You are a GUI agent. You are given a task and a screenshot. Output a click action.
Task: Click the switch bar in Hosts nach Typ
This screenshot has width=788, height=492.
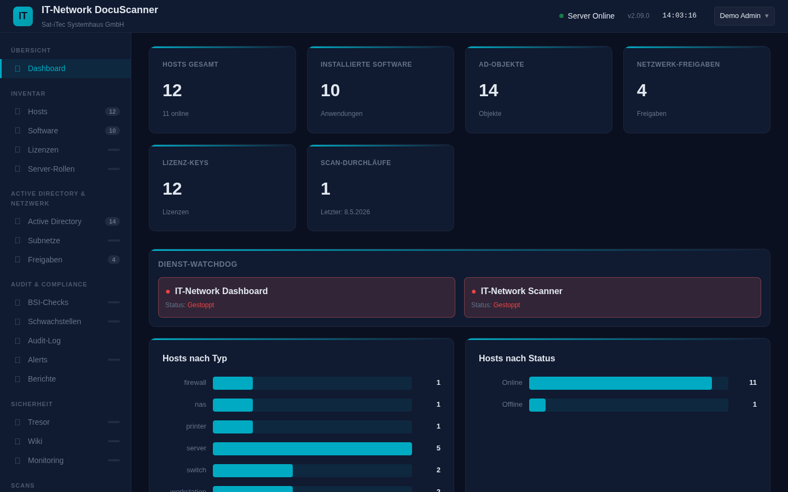tap(253, 471)
